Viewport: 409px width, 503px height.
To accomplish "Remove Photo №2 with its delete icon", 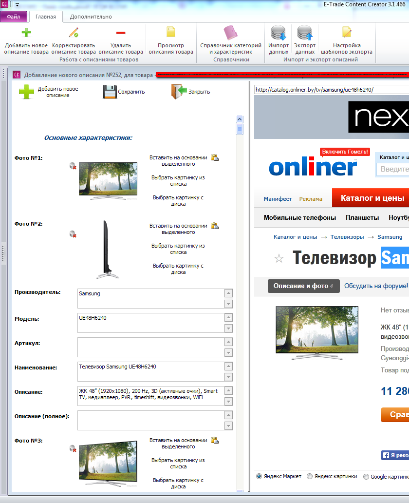I will click(x=73, y=234).
